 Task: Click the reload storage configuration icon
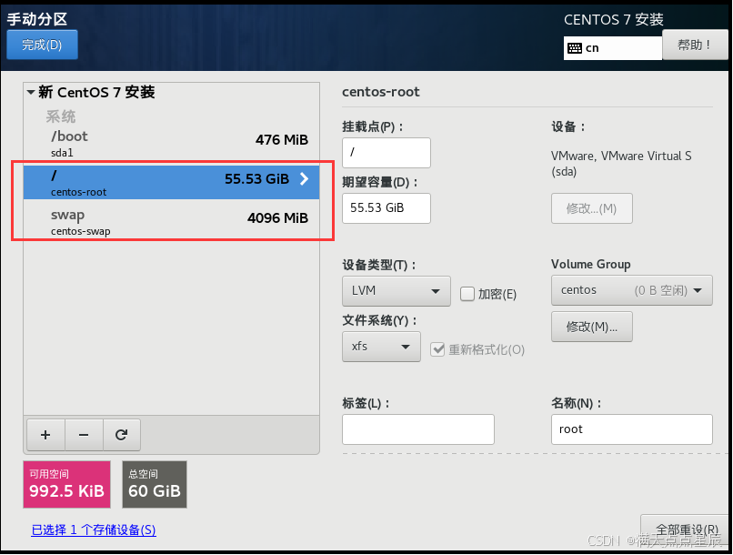point(122,435)
